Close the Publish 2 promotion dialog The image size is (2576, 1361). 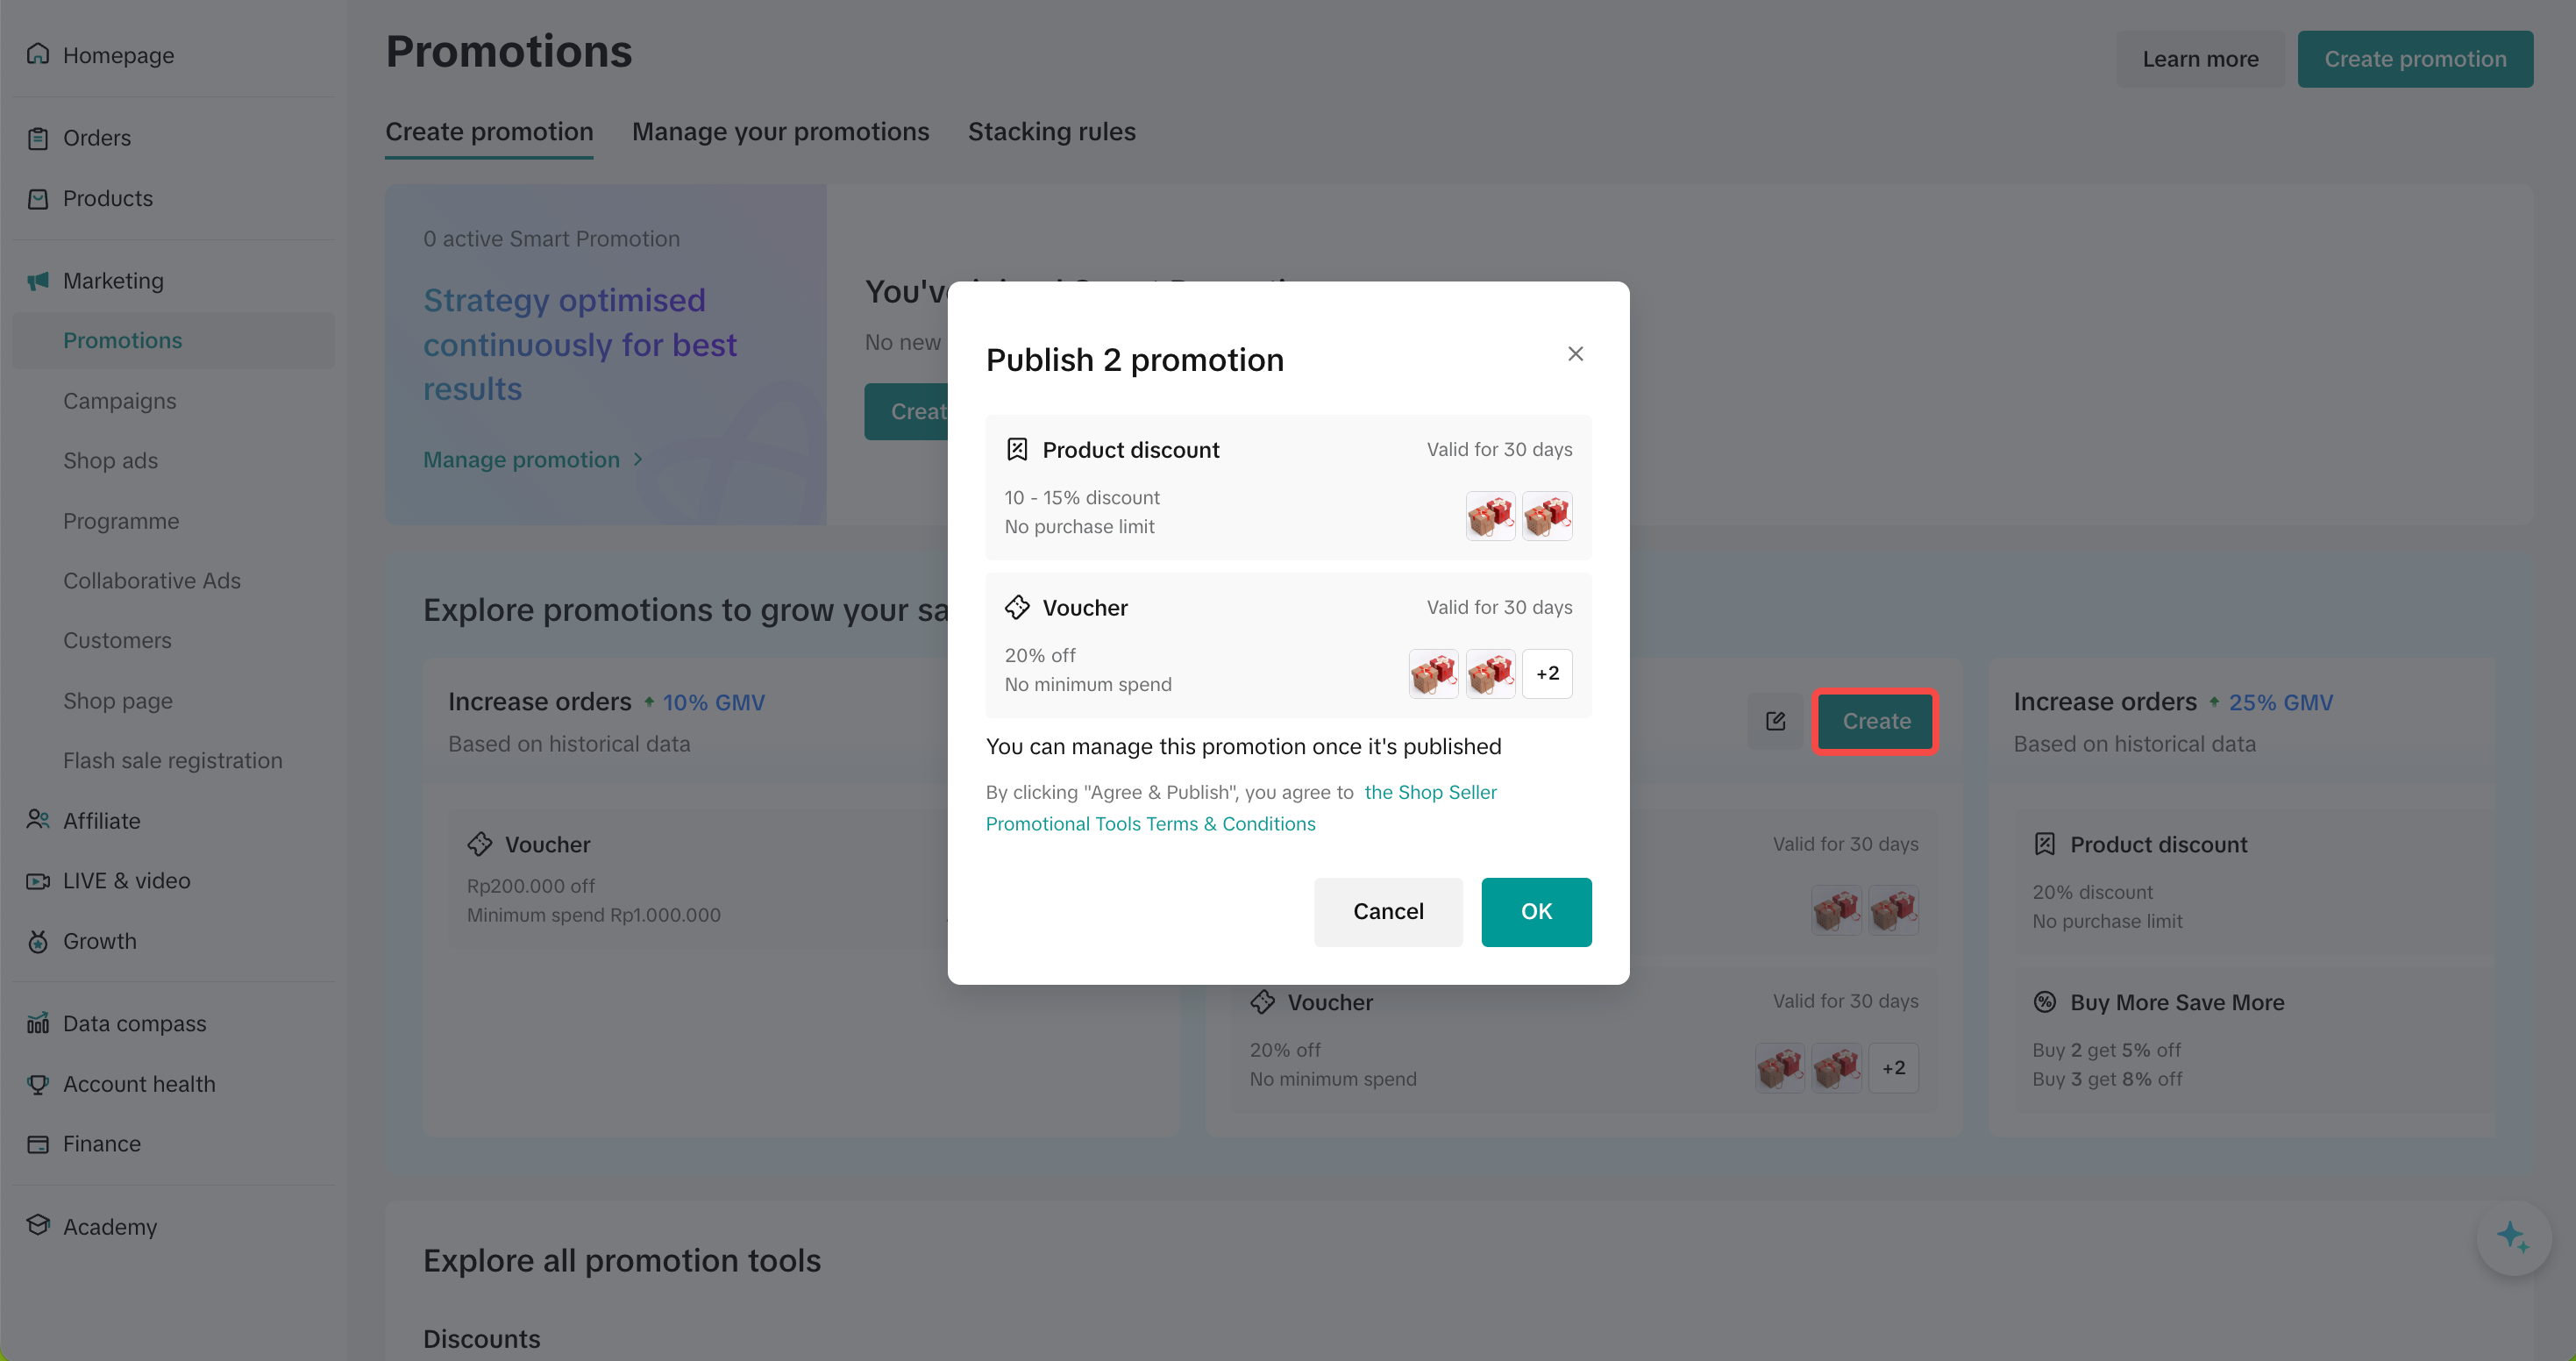pos(1575,354)
